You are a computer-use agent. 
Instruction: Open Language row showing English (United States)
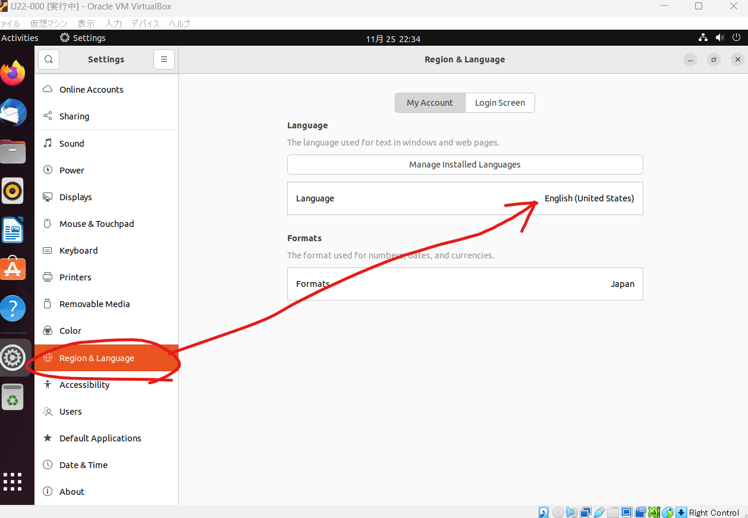tap(465, 198)
